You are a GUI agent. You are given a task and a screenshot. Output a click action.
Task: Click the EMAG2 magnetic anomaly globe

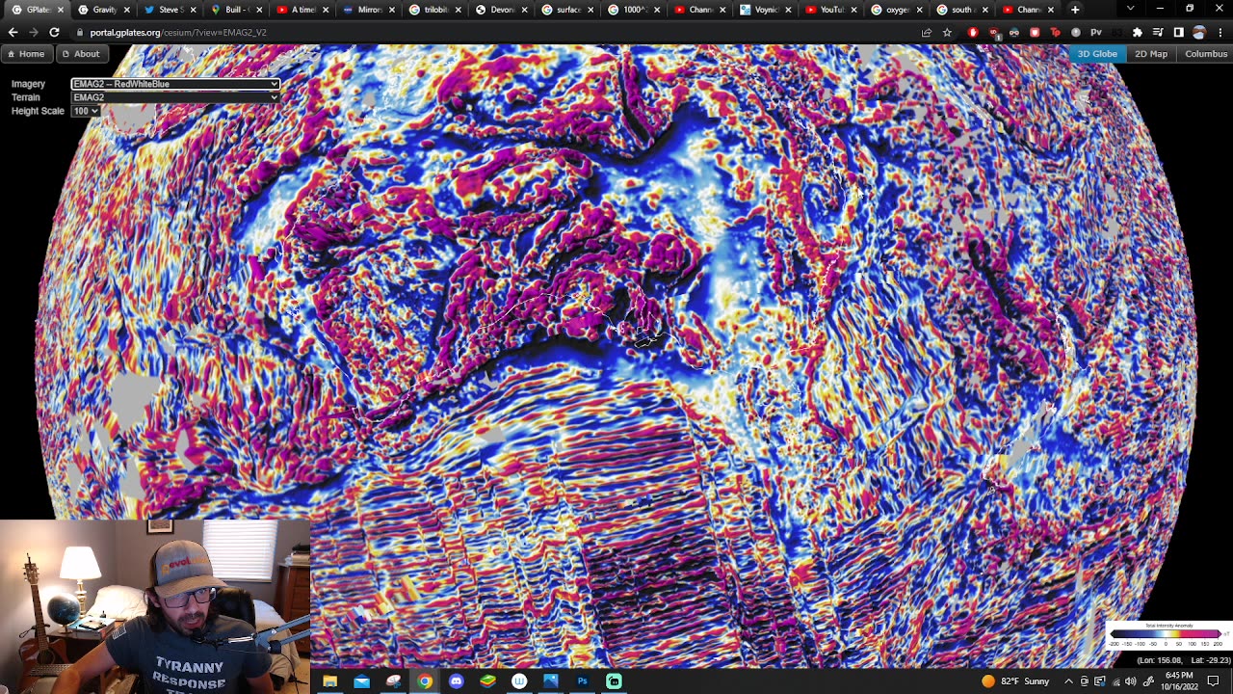[x=616, y=357]
